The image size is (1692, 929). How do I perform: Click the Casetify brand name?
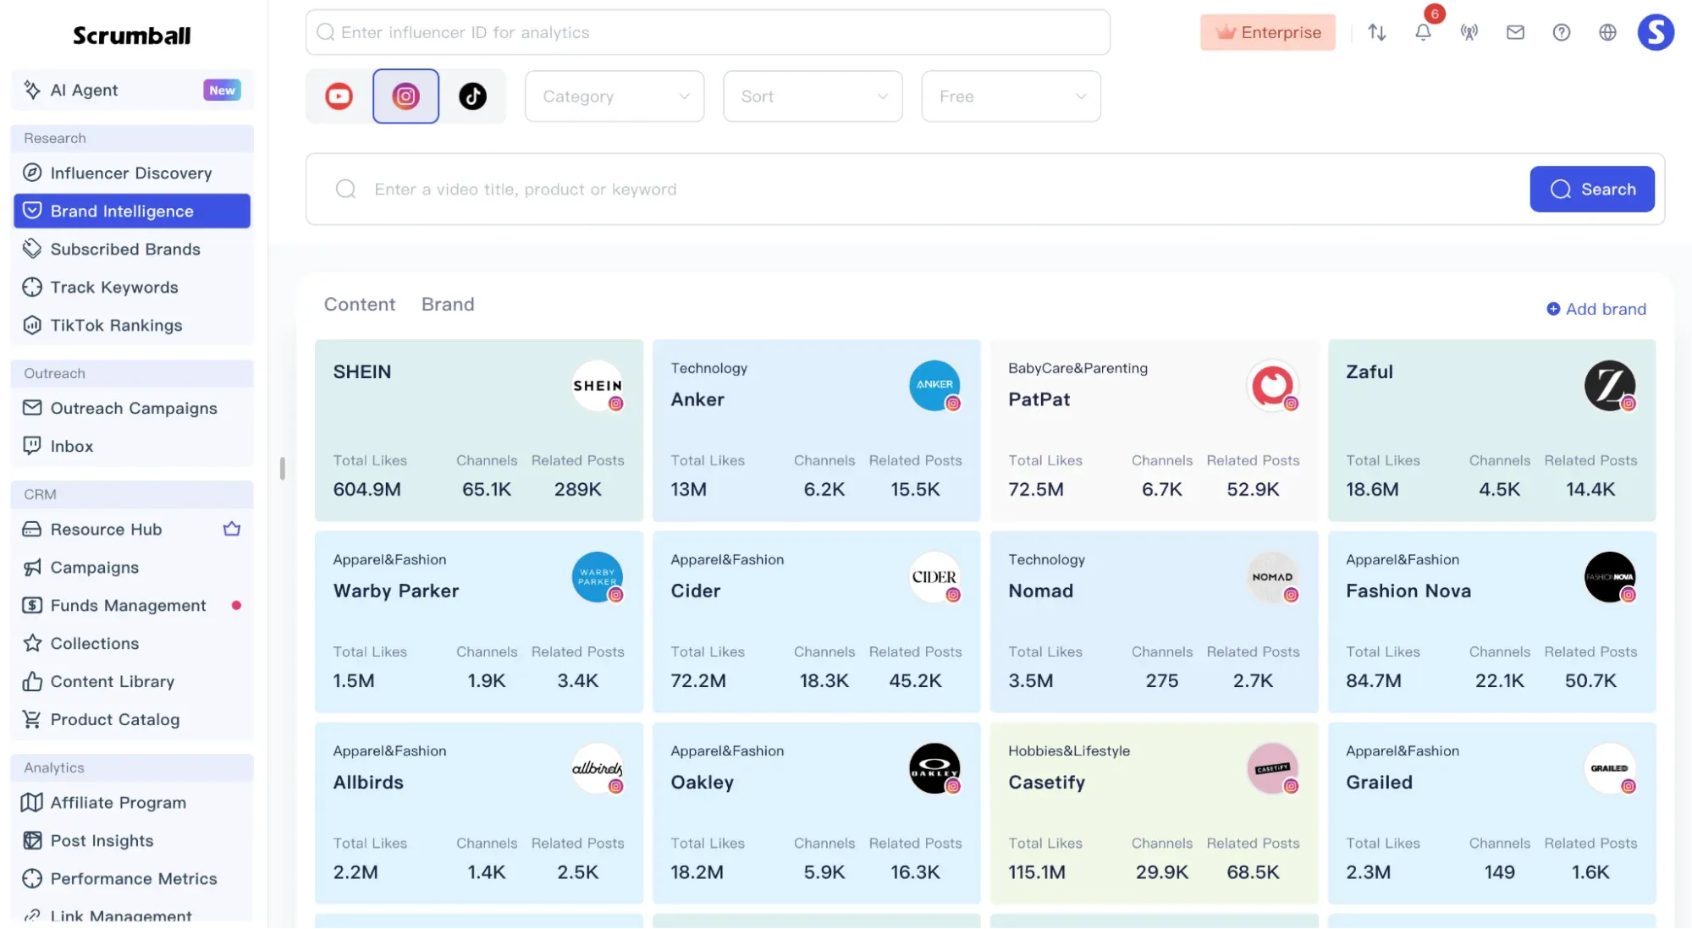coord(1046,782)
